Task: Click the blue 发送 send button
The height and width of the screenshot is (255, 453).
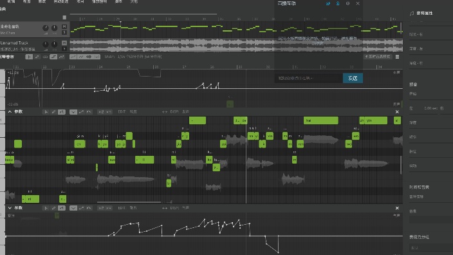Action: 353,78
